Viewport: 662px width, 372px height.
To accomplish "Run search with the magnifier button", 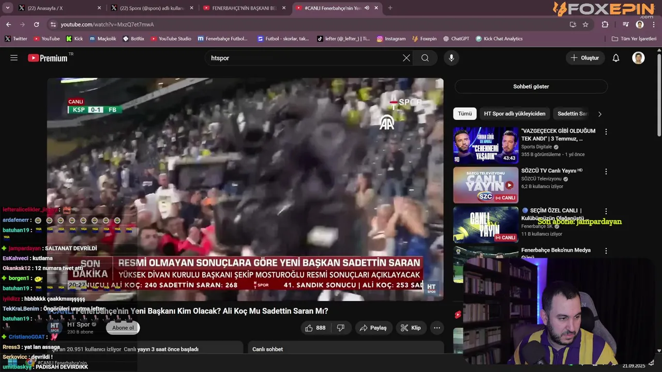I will 425,58.
